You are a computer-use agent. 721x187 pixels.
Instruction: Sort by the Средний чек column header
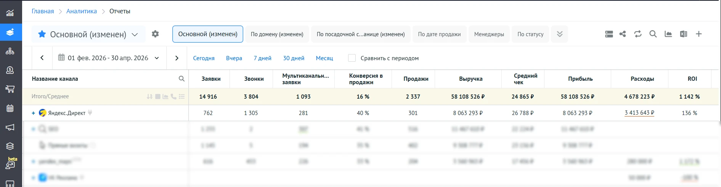[x=525, y=79]
